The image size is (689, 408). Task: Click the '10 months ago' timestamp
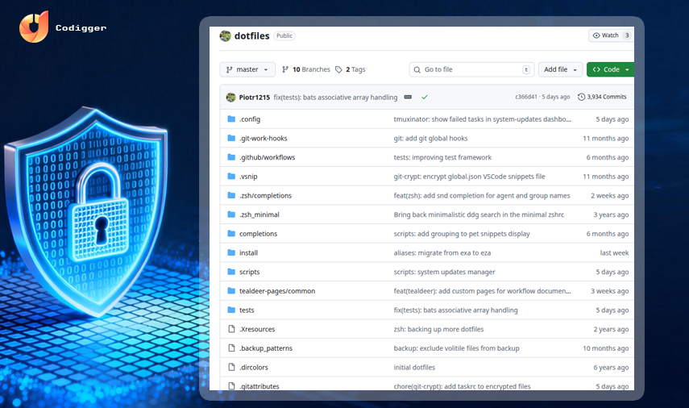[605, 348]
